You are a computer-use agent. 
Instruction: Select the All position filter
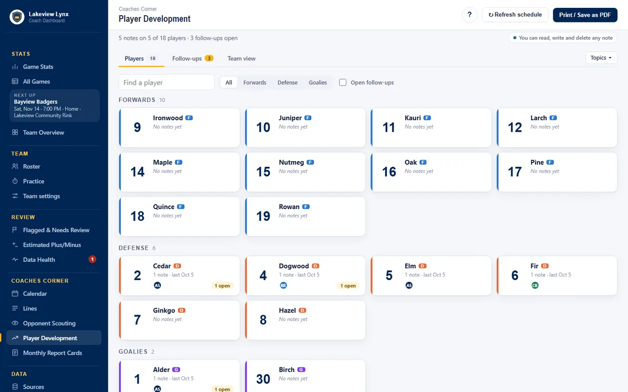[x=229, y=83]
